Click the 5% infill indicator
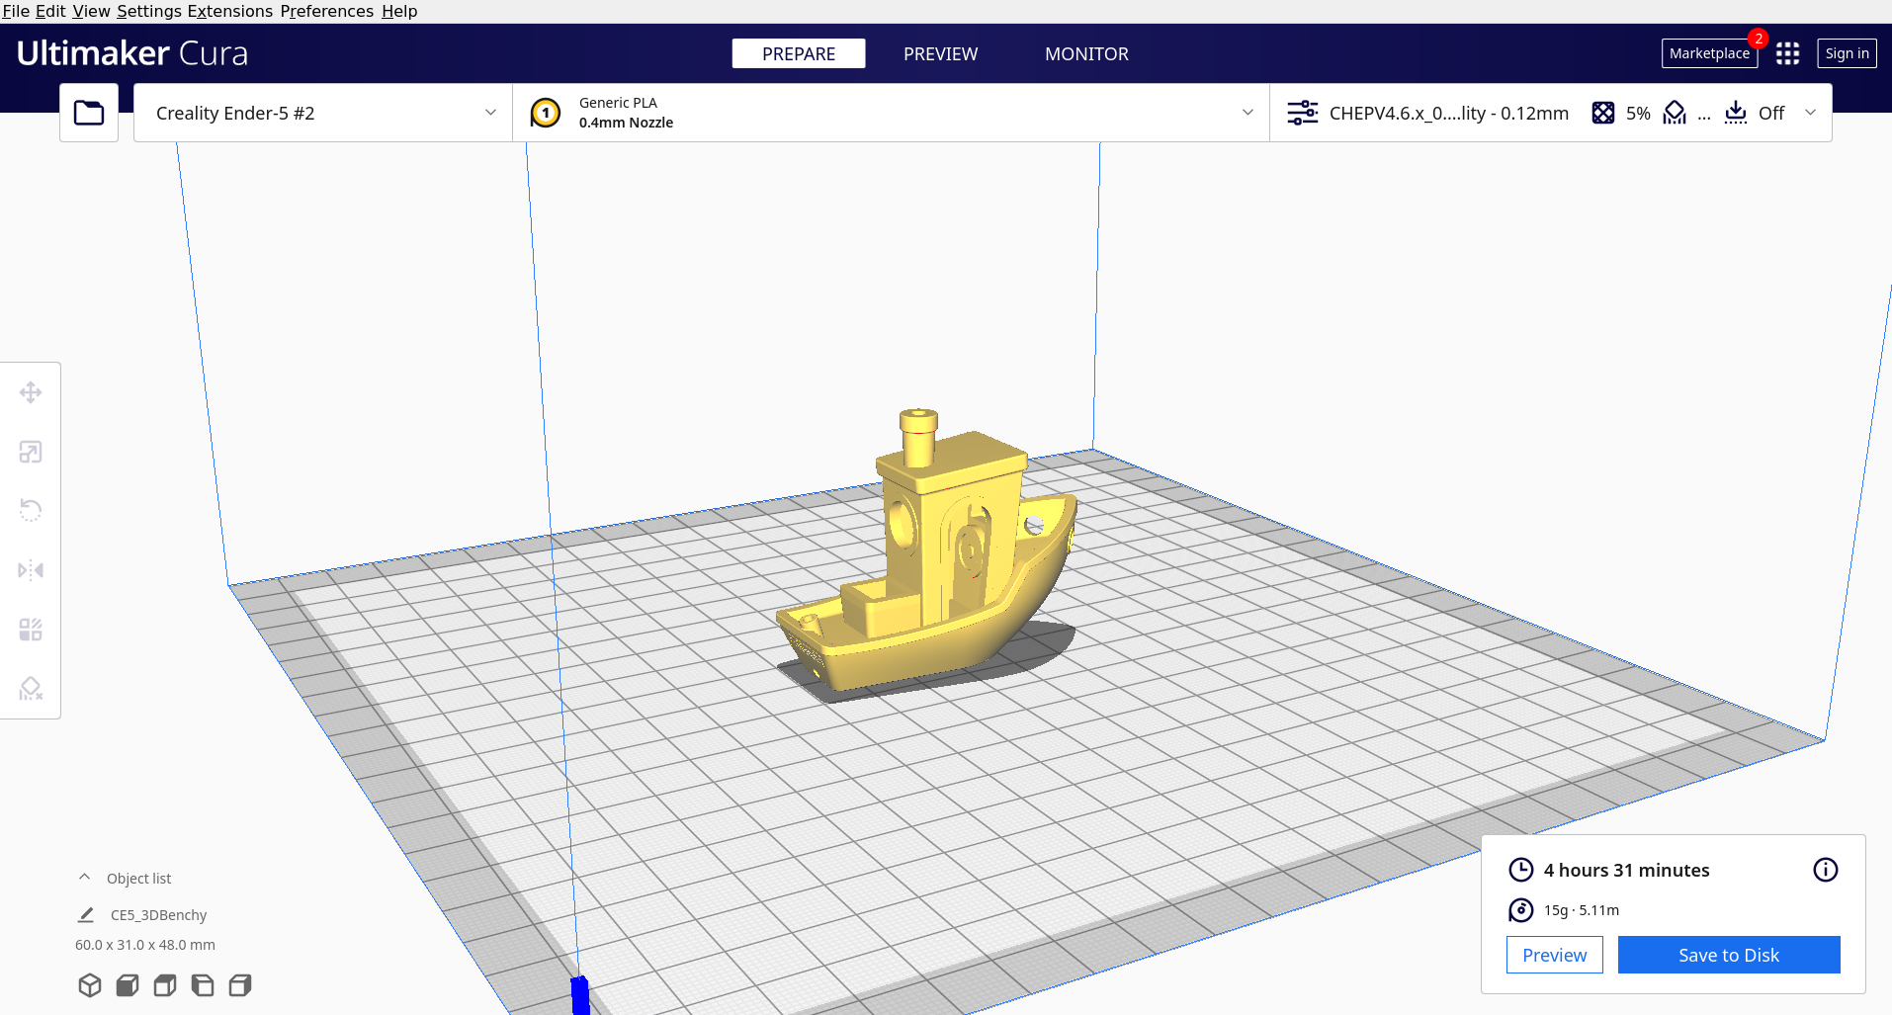Viewport: 1892px width, 1015px height. [1621, 113]
